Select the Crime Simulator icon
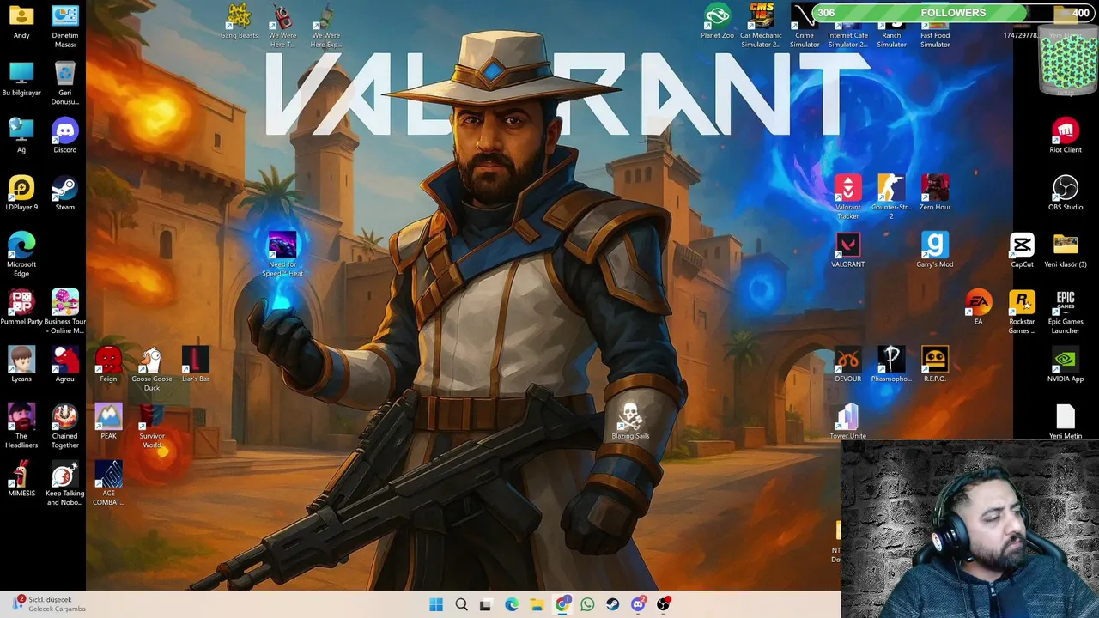 pos(805,27)
